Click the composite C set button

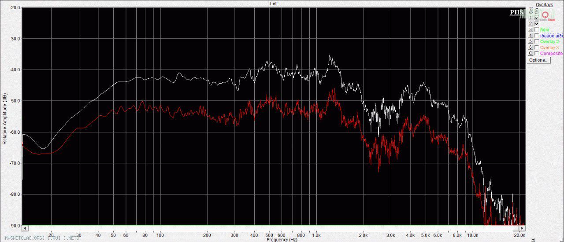click(x=531, y=53)
